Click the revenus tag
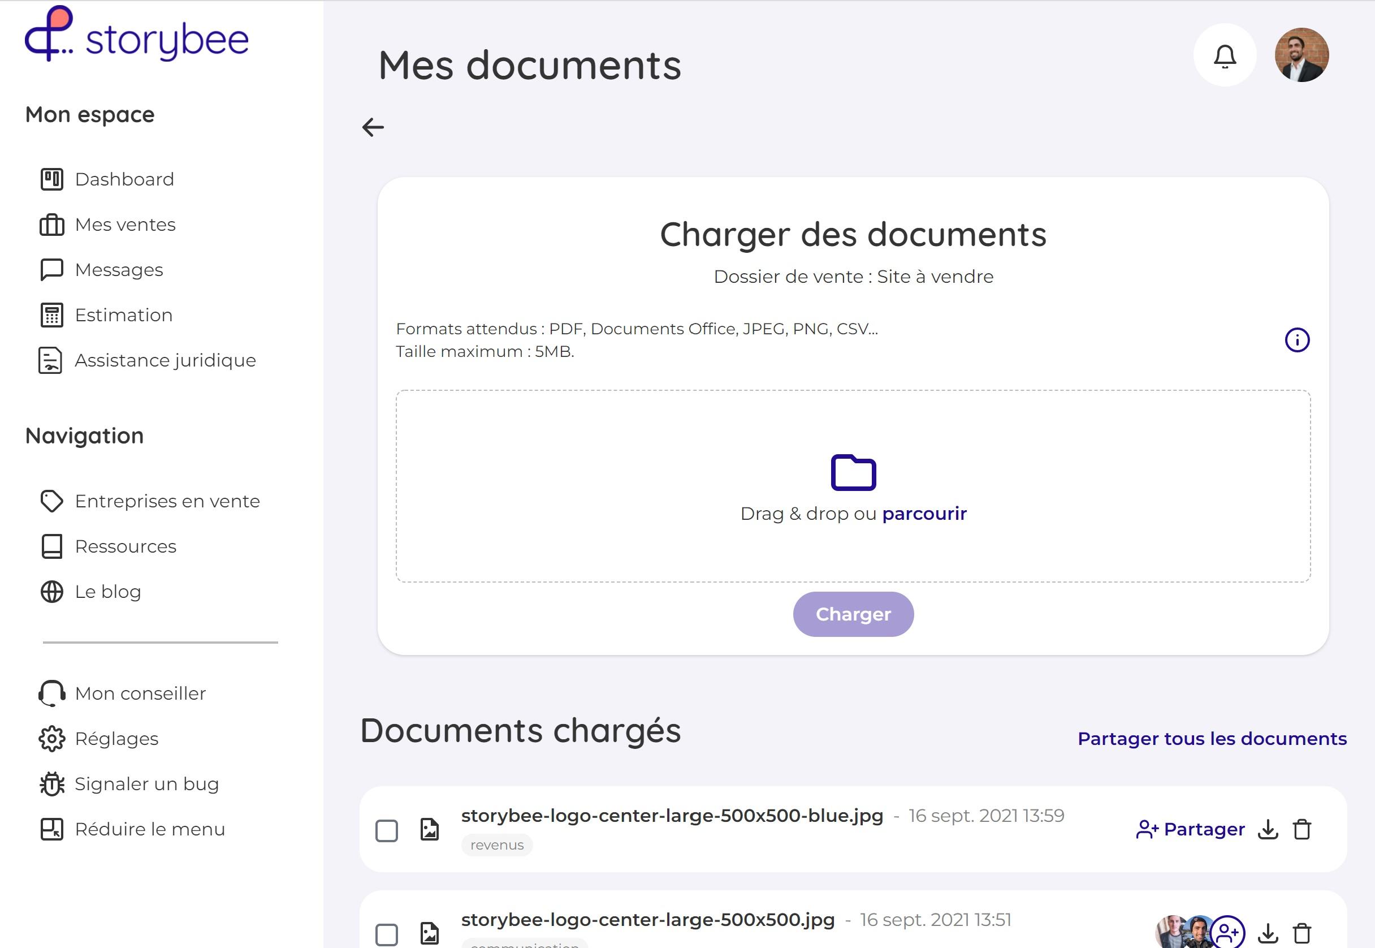1375x948 pixels. (x=497, y=844)
